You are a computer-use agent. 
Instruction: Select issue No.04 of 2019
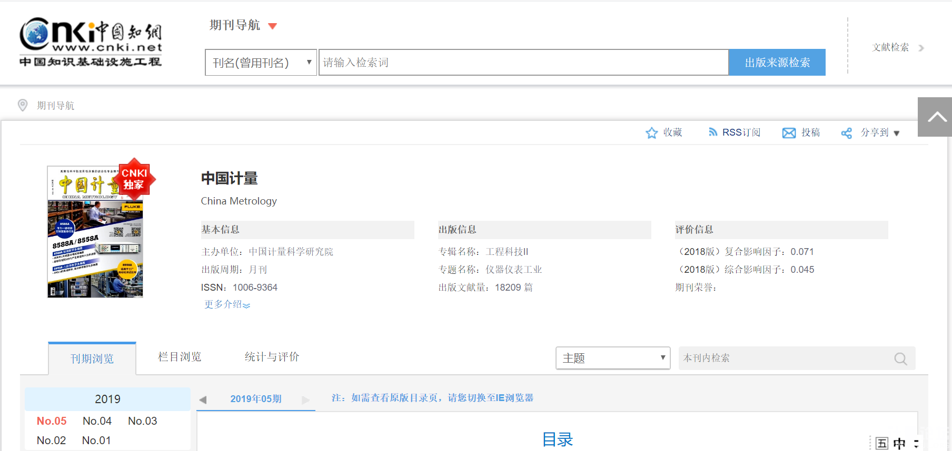(97, 421)
